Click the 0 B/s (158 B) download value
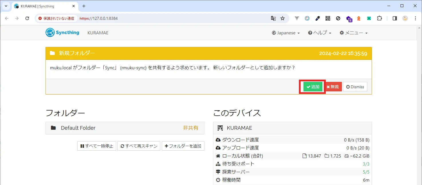Viewport: 422px width, 185px height. (x=357, y=140)
